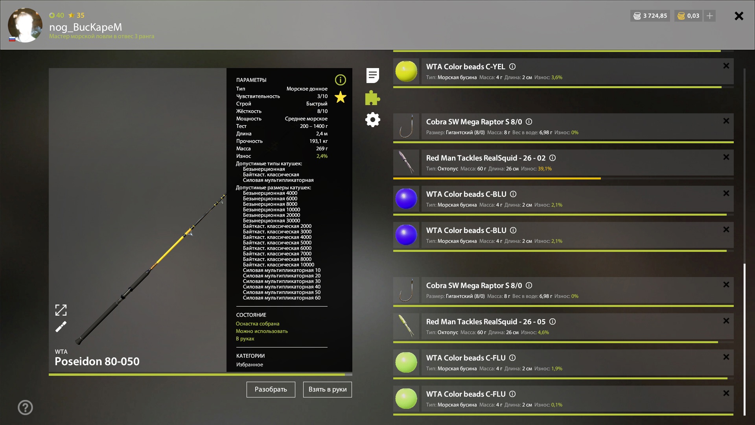Viewport: 755px width, 425px height.
Task: Click the RealSquid 26 - 02 wear bar
Action: [x=563, y=178]
